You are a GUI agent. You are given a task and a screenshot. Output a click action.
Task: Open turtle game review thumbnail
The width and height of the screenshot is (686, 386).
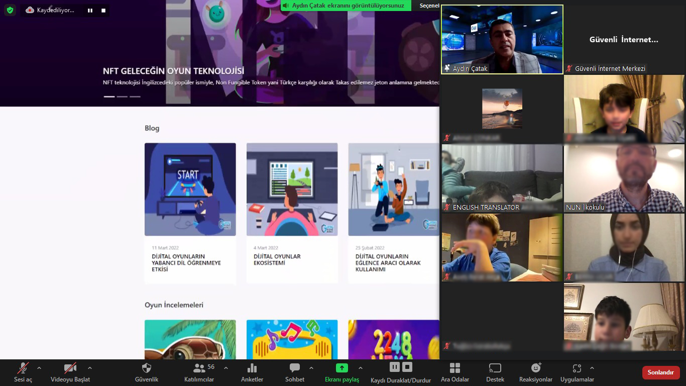click(190, 340)
